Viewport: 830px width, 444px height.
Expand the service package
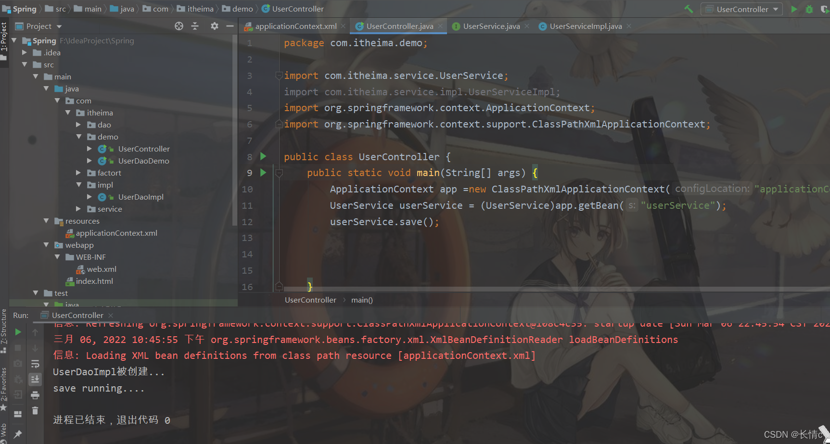click(x=78, y=209)
